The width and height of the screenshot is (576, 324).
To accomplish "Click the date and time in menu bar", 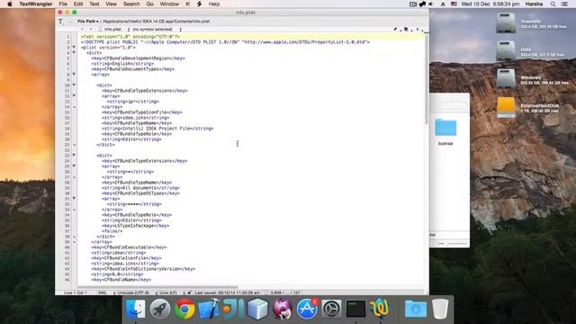I will [x=490, y=4].
